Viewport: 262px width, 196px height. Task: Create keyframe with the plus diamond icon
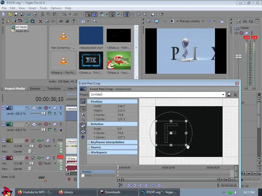[x=153, y=185]
